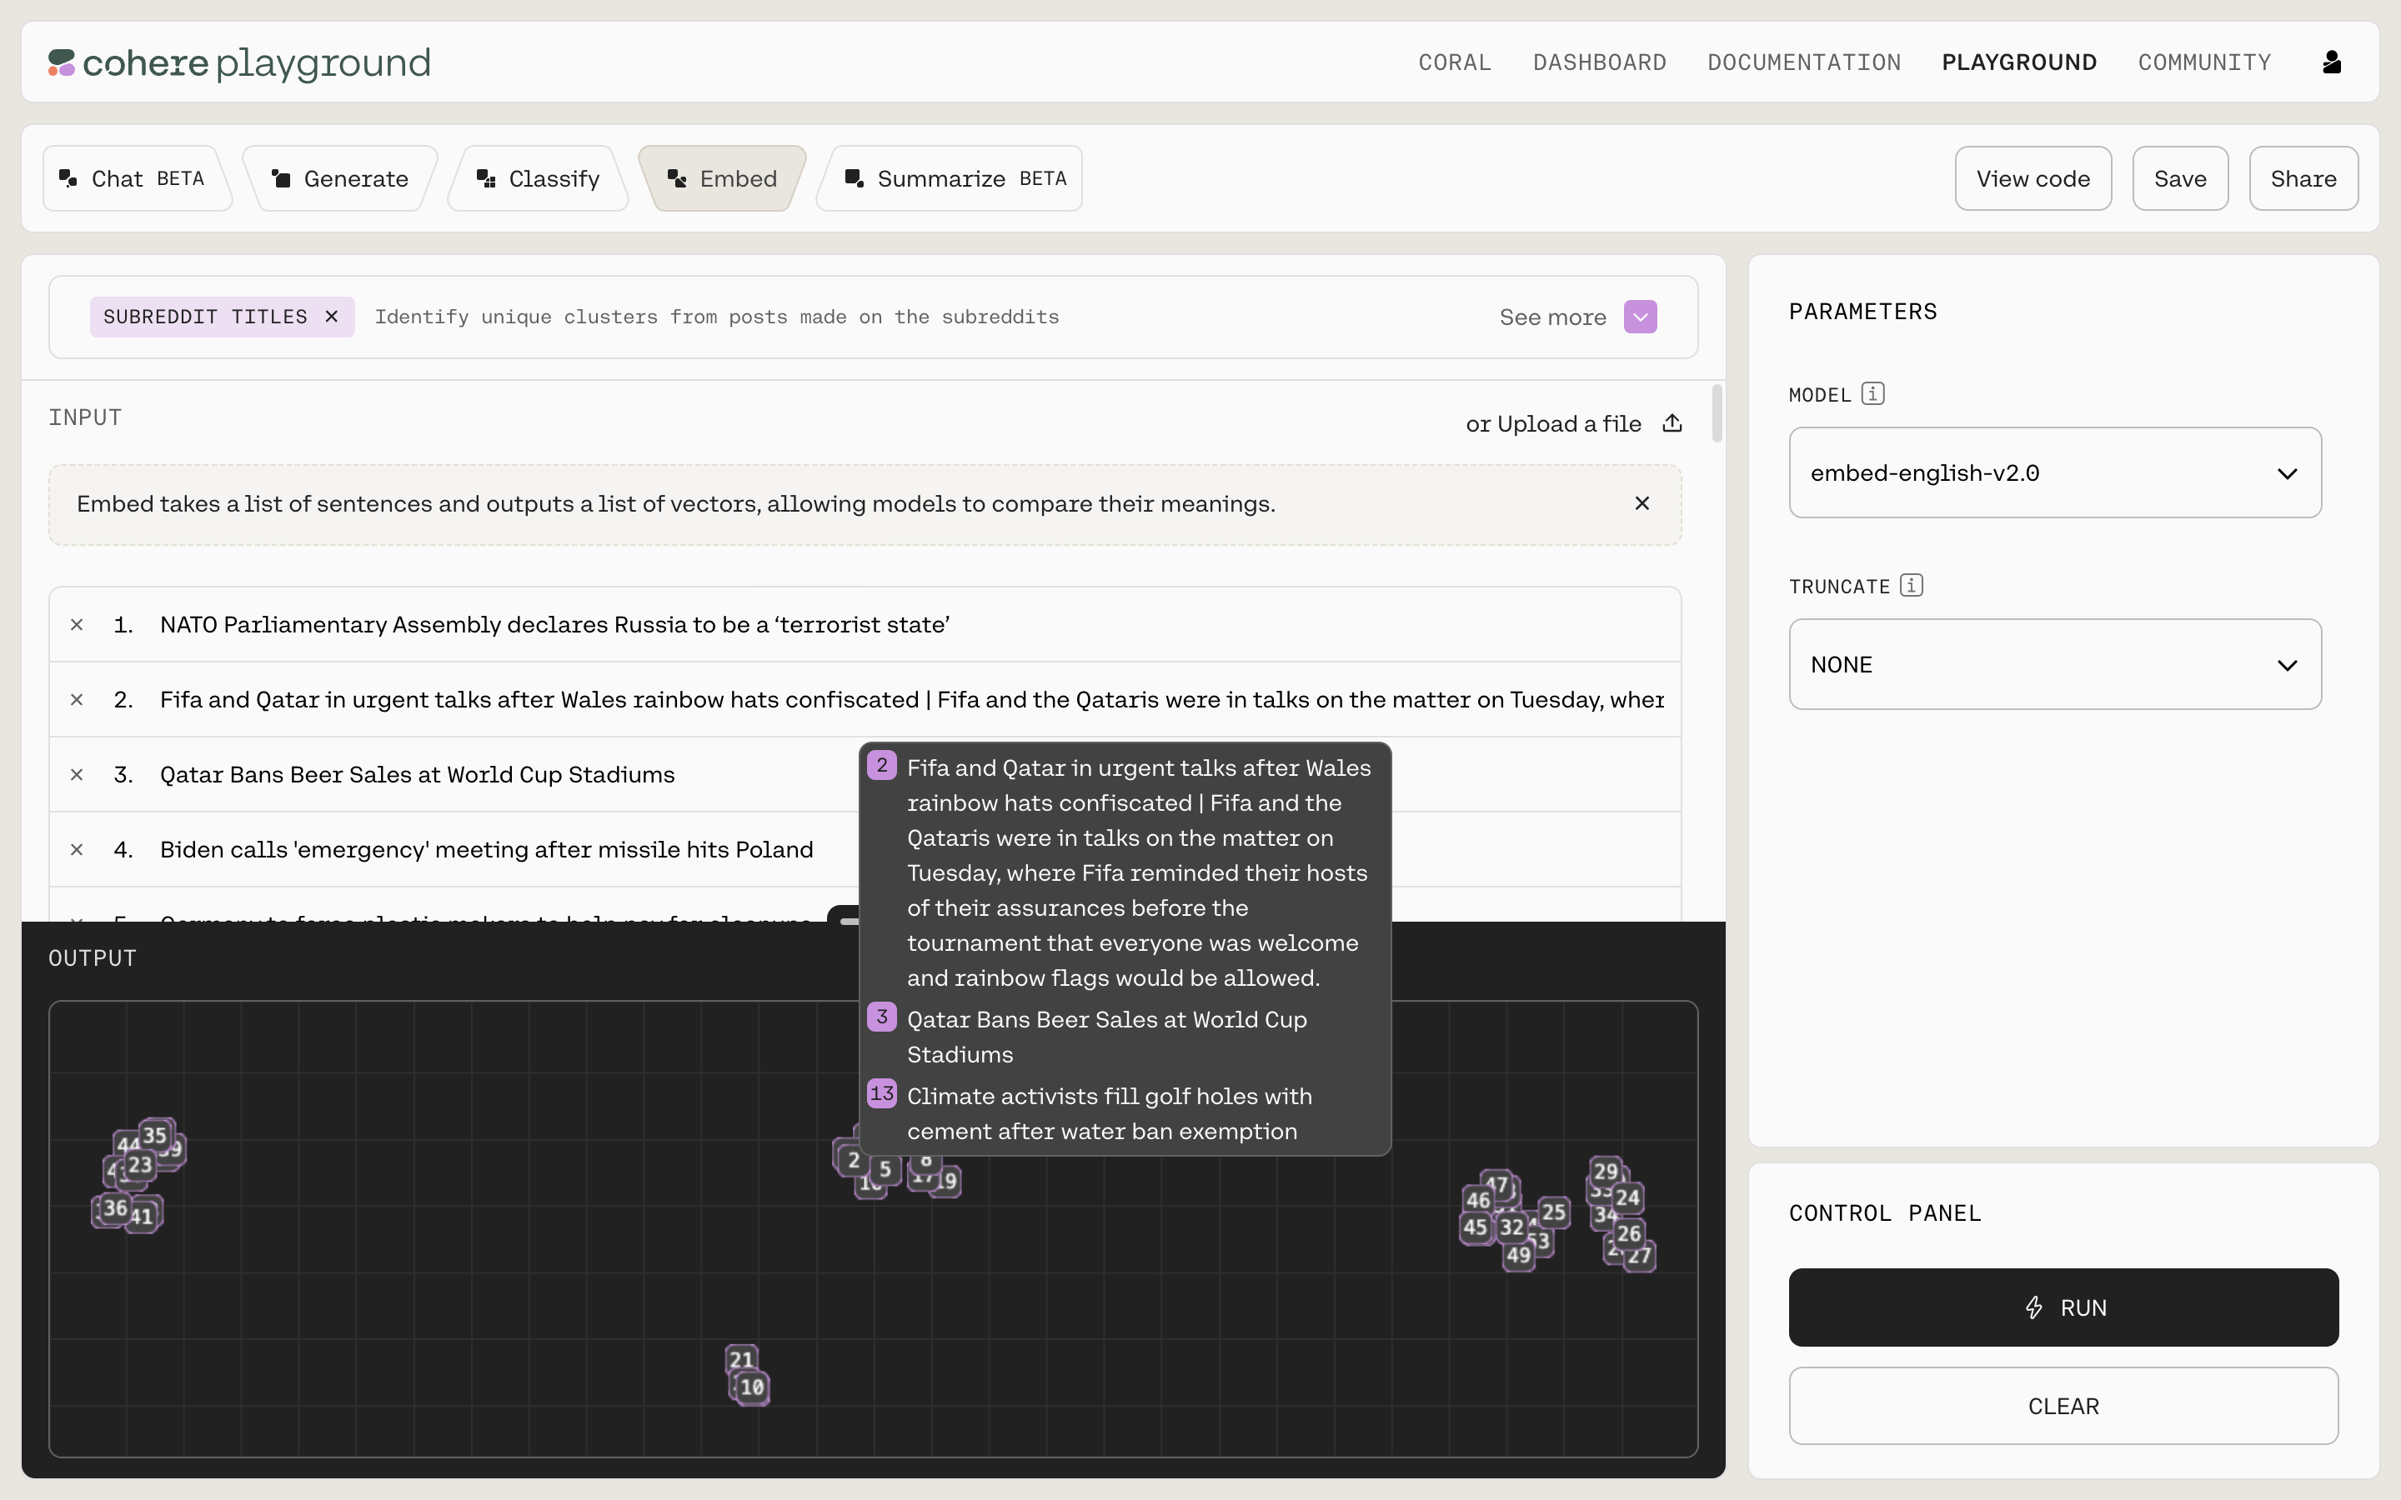This screenshot has height=1500, width=2401.
Task: Open the Summarize BETA tab
Action: click(x=955, y=178)
